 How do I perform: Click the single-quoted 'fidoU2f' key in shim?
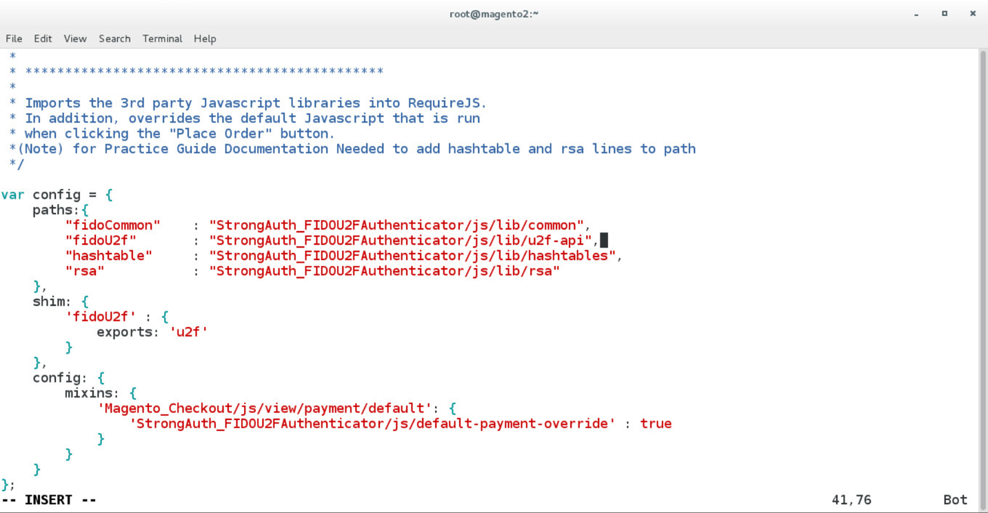[x=101, y=317]
